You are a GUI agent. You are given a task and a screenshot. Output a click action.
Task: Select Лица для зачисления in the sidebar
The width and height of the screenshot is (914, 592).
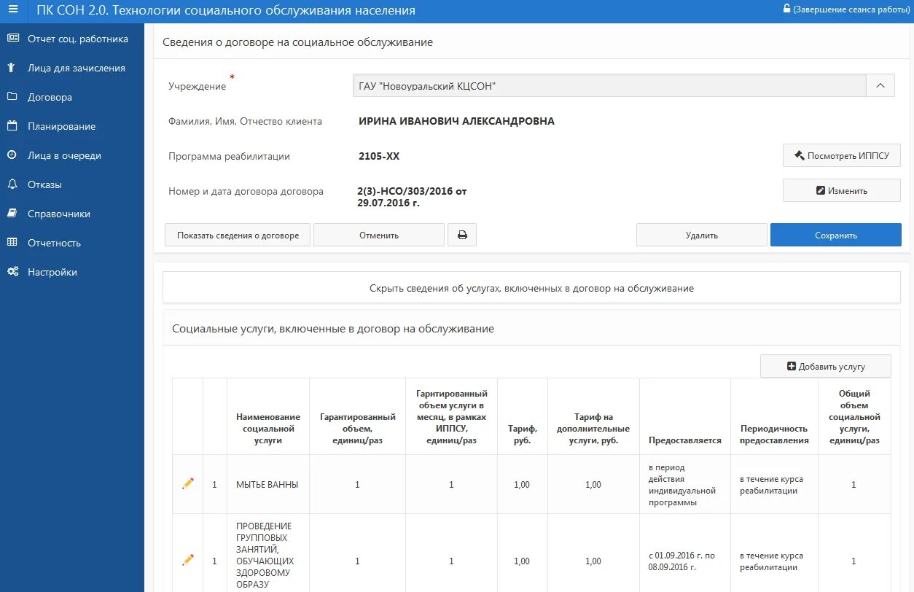click(12, 67)
